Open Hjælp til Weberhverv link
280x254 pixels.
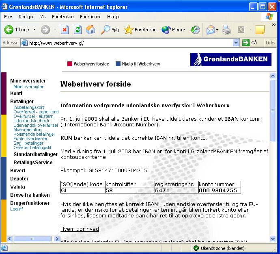(138, 64)
